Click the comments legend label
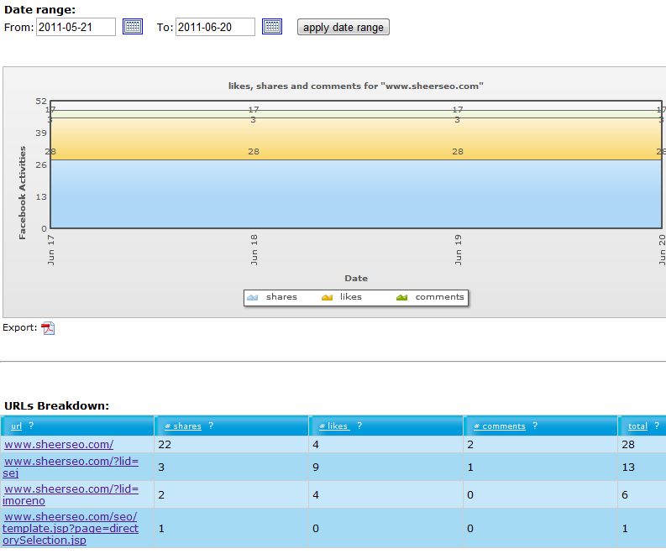The height and width of the screenshot is (559, 666). pyautogui.click(x=439, y=296)
